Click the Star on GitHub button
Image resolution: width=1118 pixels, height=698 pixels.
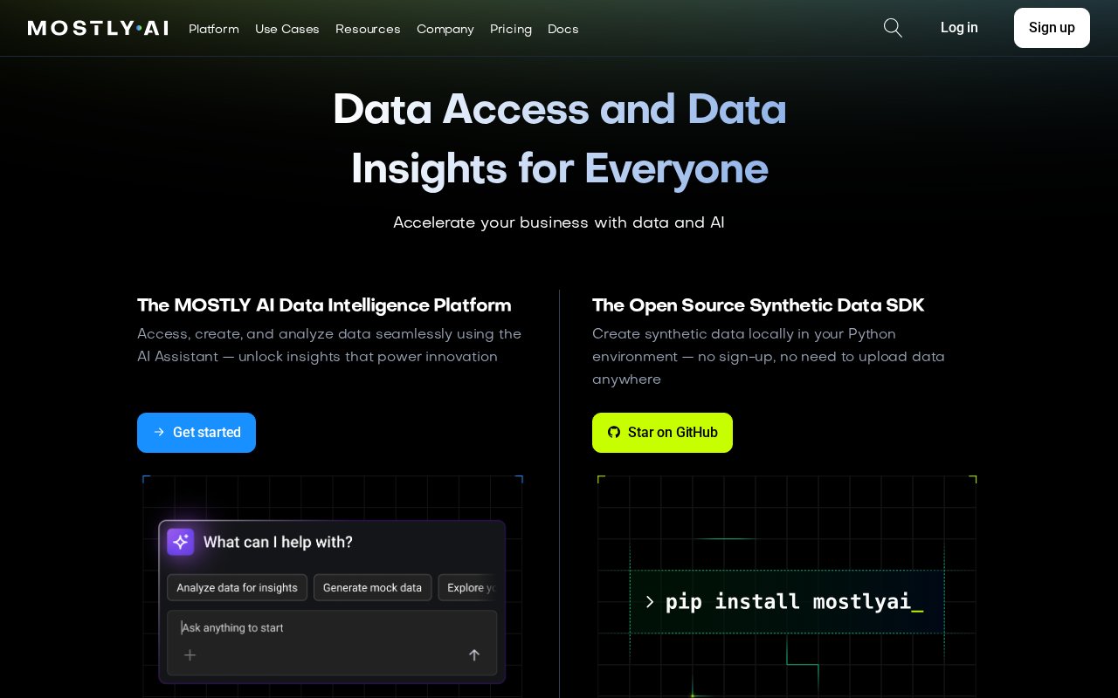click(662, 433)
